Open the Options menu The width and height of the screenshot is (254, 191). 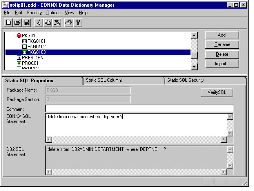point(53,13)
